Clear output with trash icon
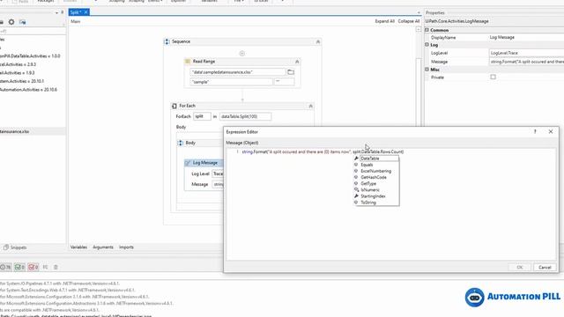 tap(56, 267)
